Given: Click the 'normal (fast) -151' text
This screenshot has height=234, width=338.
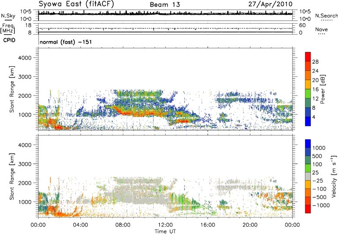Looking at the screenshot, I should coord(66,42).
